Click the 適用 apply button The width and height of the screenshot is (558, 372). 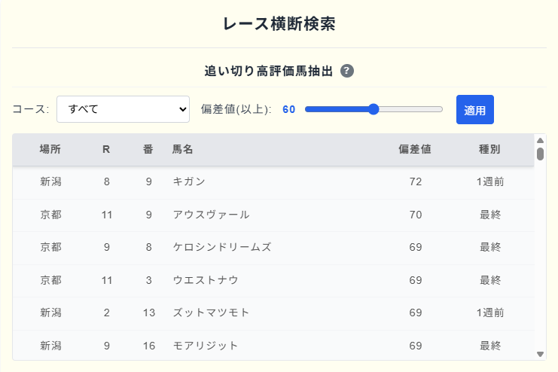(x=474, y=110)
